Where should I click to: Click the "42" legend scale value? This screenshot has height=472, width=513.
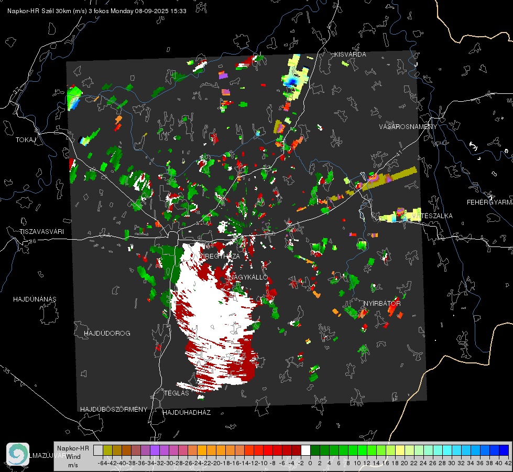point(508,463)
